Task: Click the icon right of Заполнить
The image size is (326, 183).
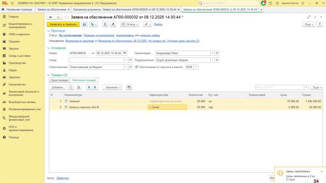Action: point(129,87)
